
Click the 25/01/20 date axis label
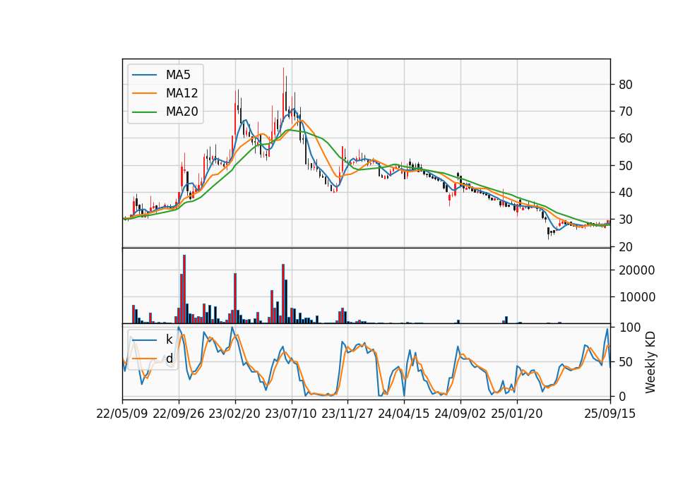coord(517,414)
